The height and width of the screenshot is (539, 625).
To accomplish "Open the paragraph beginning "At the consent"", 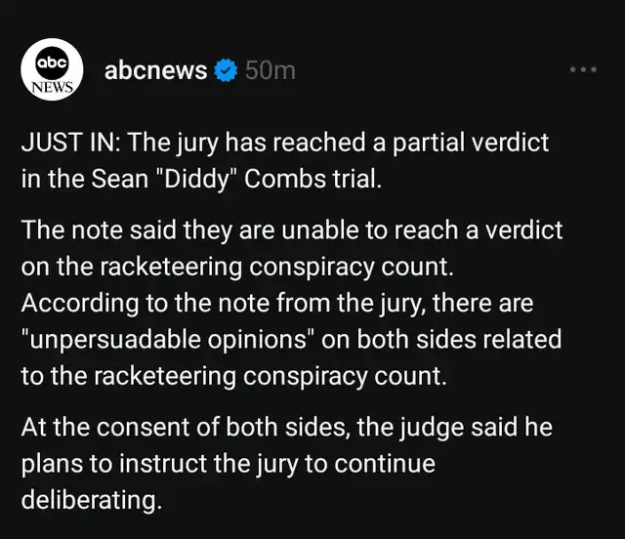I will [x=287, y=463].
